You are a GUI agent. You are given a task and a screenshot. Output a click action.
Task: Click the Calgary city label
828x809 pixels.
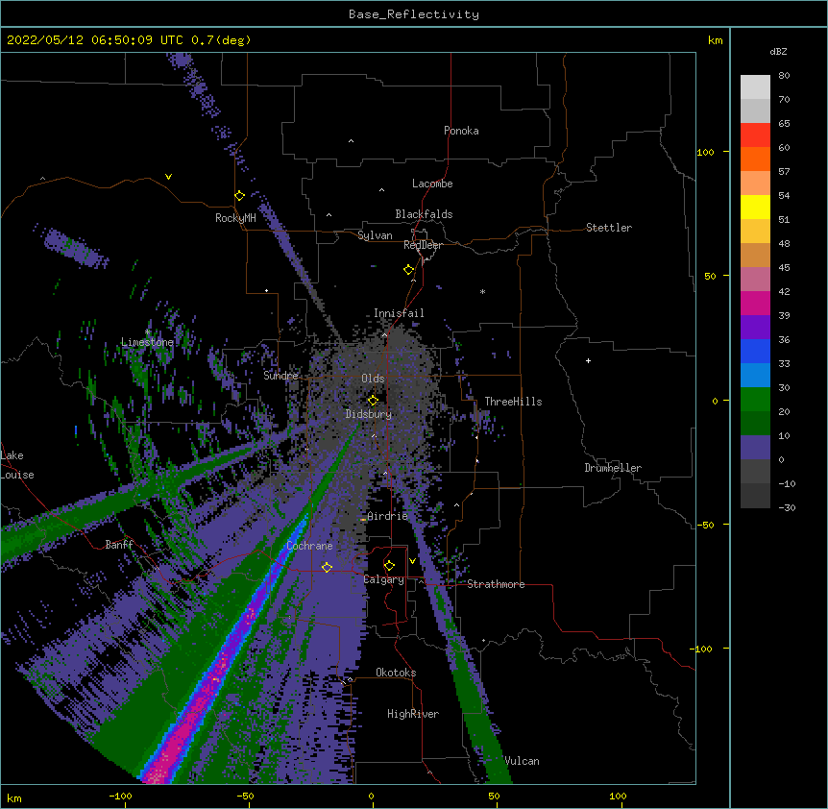[x=383, y=579]
